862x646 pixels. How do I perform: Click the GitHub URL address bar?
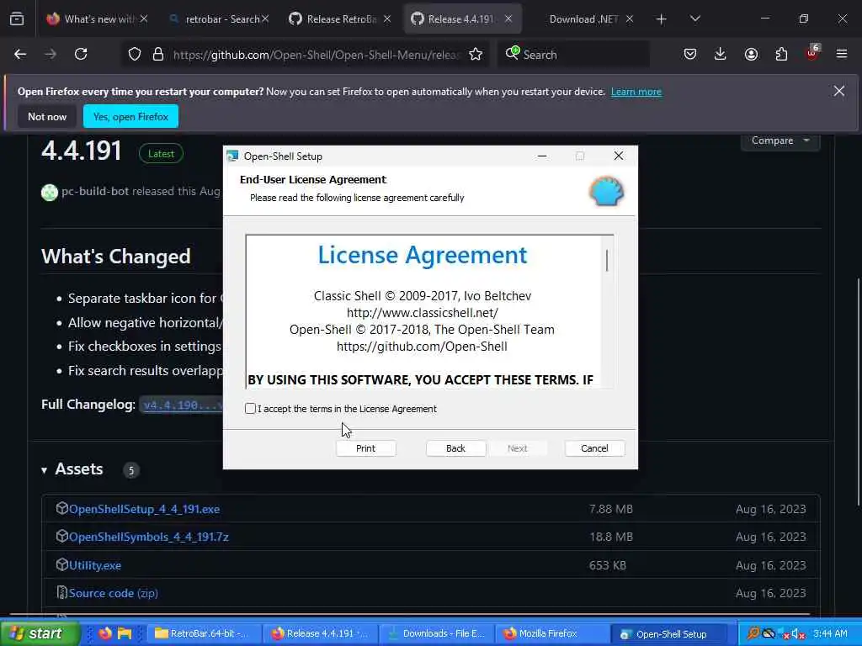point(317,55)
